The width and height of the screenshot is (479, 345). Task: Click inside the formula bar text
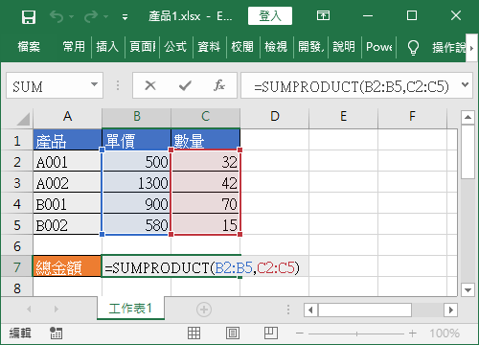352,86
